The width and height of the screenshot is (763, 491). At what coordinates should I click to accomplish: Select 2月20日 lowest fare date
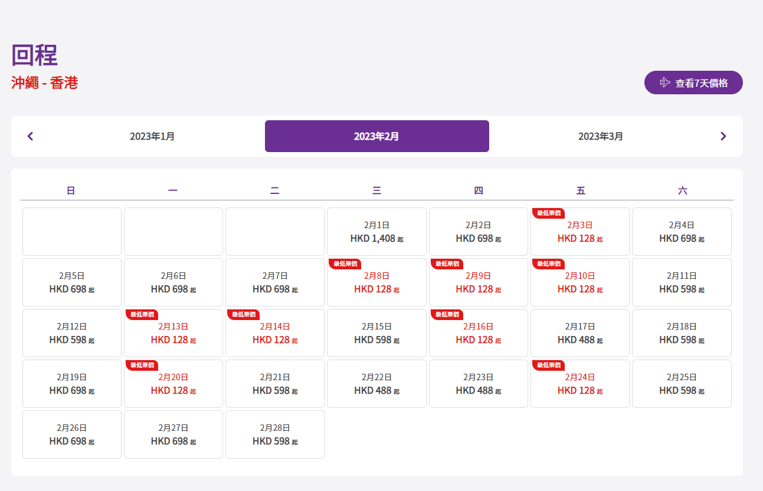(x=173, y=384)
